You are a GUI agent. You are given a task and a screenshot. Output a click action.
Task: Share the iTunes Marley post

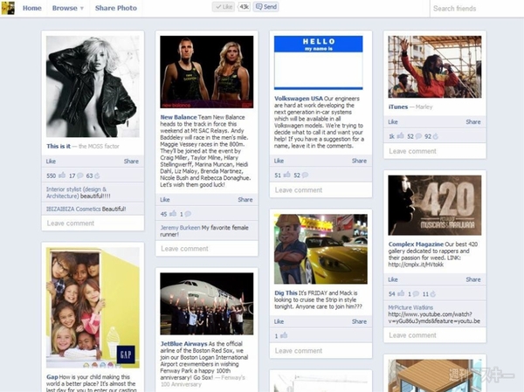[x=473, y=122]
